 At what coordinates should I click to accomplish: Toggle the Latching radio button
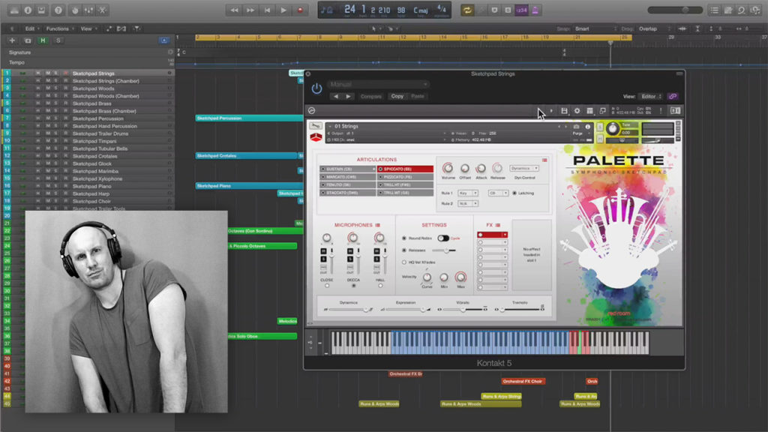514,193
